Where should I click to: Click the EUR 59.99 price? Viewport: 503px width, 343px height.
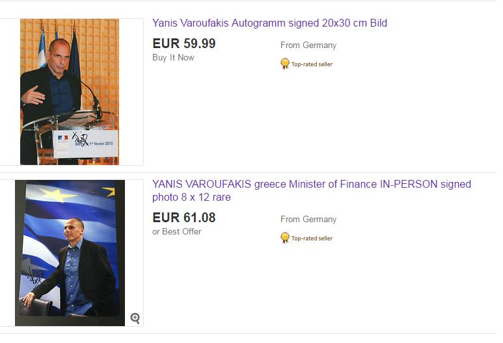184,44
